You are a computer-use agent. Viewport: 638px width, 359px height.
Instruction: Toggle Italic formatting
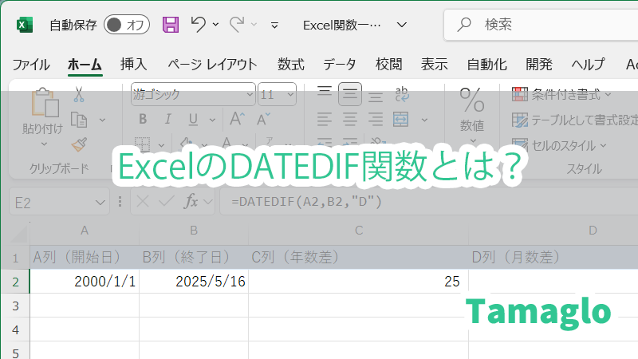pos(167,119)
